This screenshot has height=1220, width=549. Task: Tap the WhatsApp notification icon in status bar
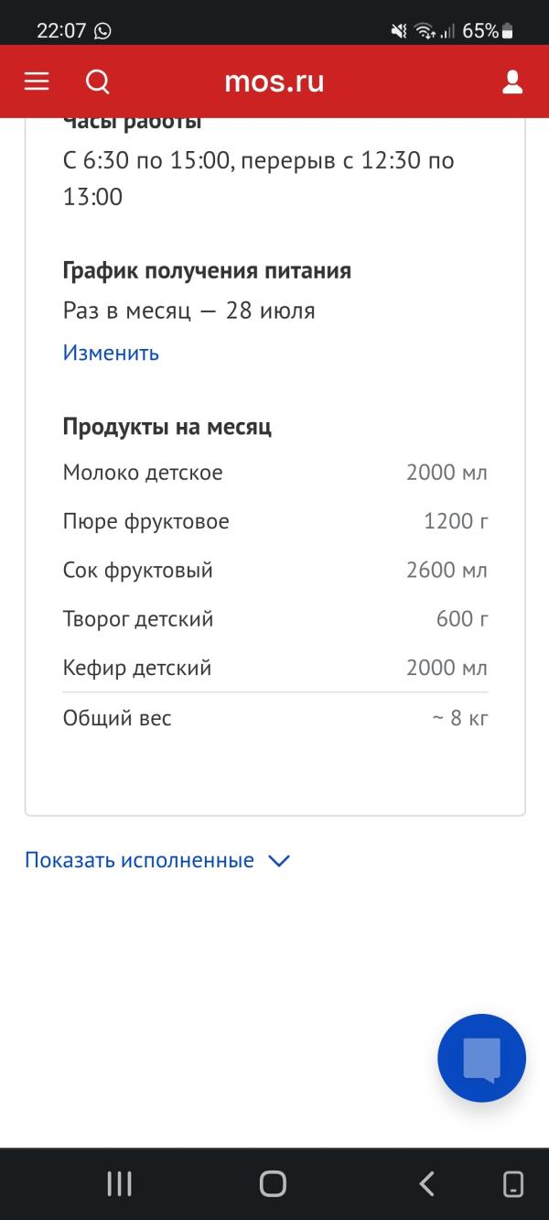102,31
